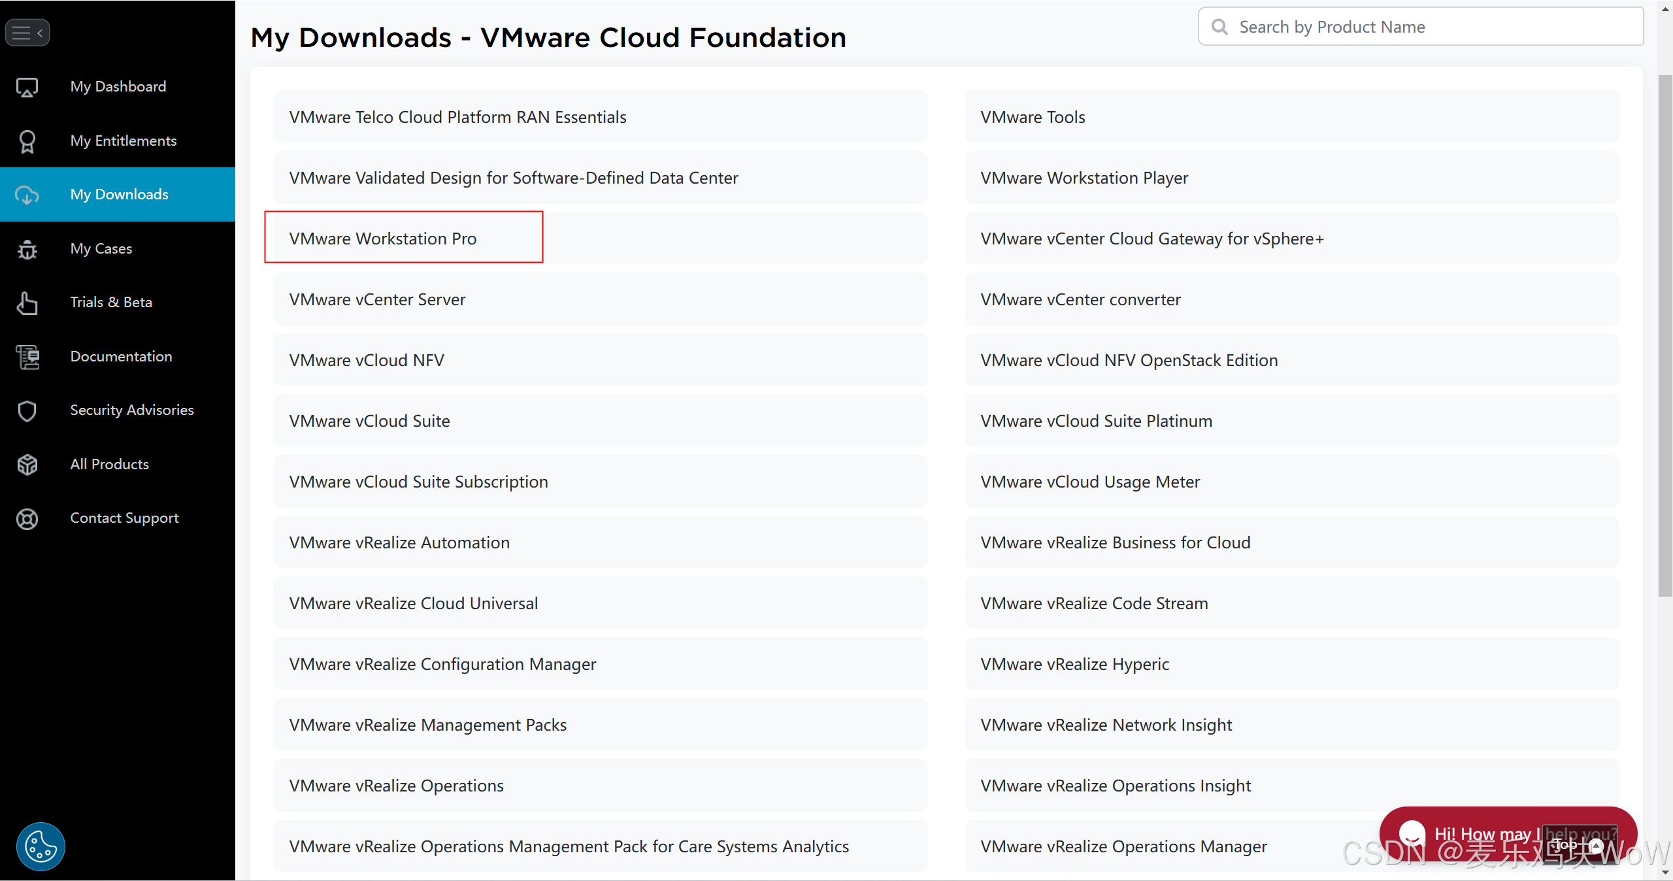Click the search magnifier icon

point(1219,27)
